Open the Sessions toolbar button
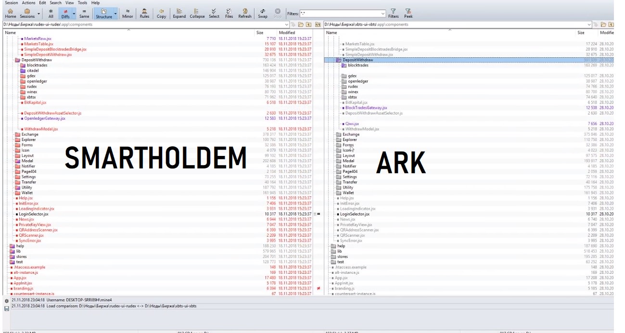Image resolution: width=625 pixels, height=333 pixels. (x=27, y=13)
